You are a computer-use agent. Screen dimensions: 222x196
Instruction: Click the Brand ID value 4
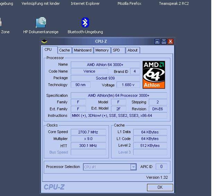pyautogui.click(x=135, y=71)
